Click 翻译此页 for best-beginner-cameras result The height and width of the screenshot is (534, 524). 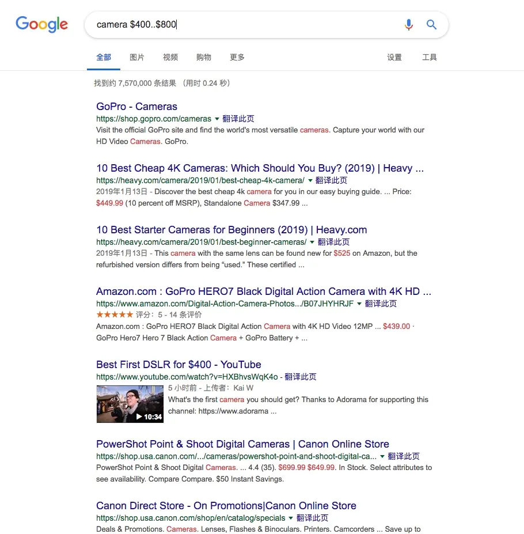pos(333,242)
